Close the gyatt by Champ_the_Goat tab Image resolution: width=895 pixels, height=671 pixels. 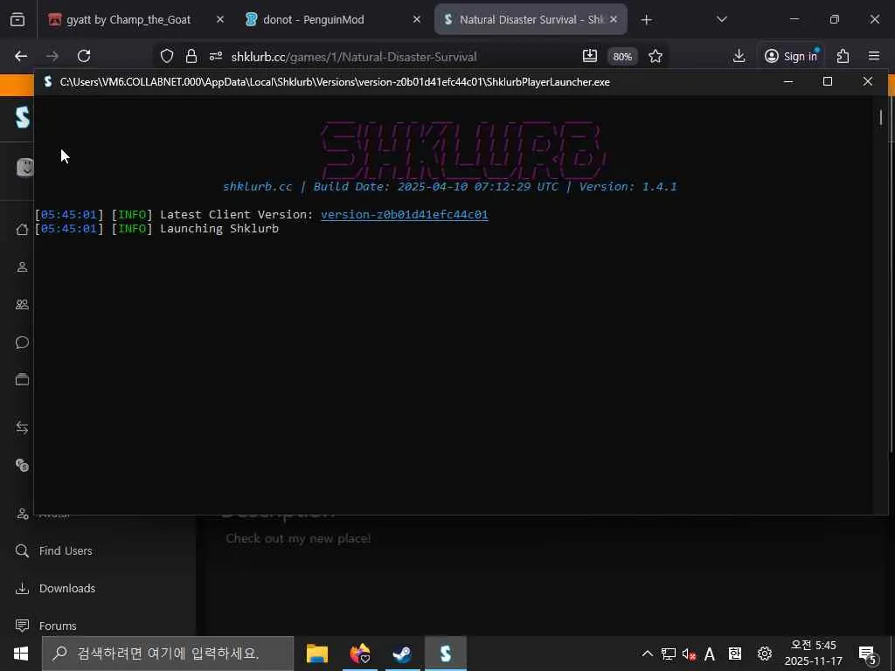click(x=219, y=19)
